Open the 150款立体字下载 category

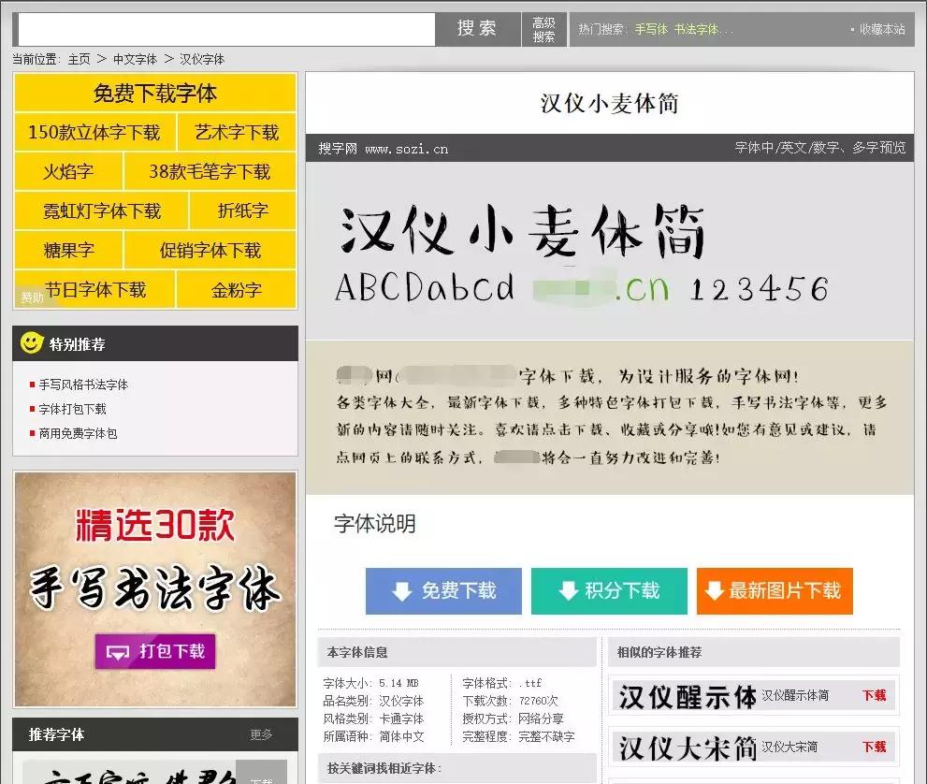tap(94, 133)
